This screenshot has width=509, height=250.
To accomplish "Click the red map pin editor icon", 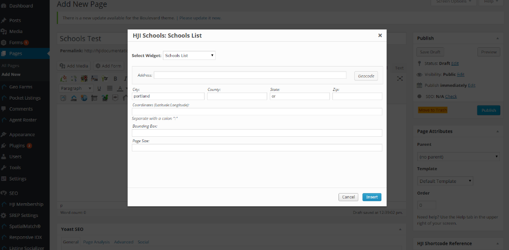I will [x=84, y=78].
